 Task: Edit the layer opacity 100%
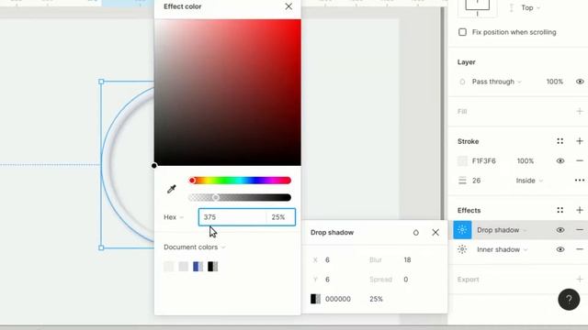(555, 82)
